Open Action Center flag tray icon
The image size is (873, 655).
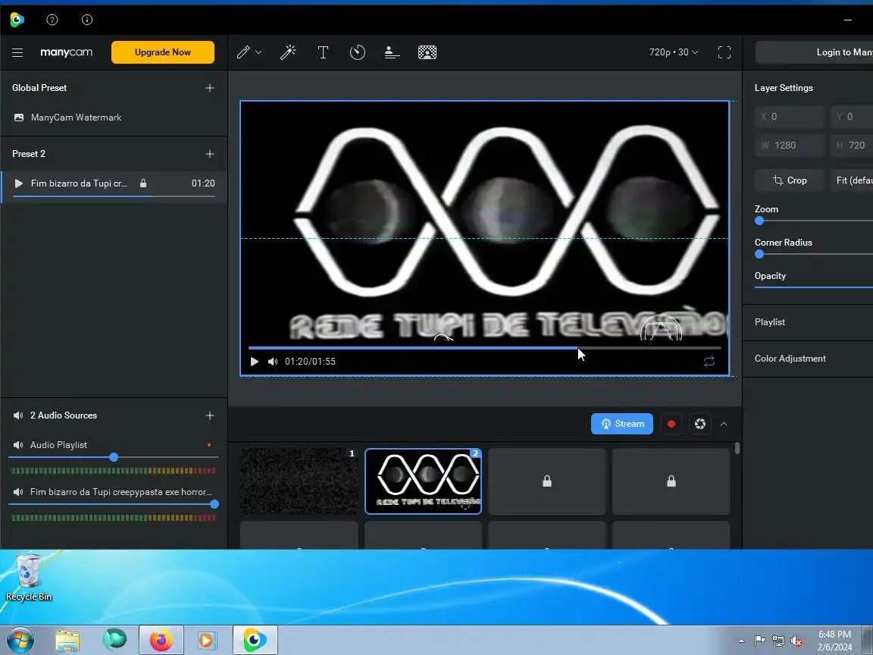click(759, 641)
